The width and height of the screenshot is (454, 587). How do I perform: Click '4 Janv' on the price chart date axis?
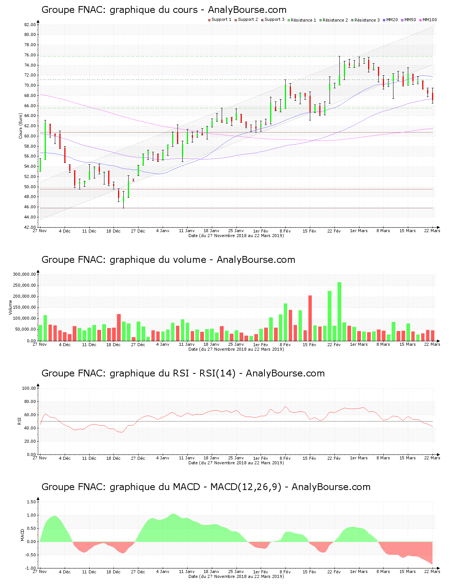[x=163, y=231]
